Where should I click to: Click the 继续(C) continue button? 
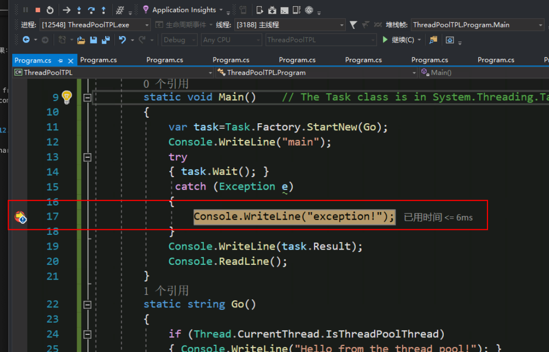(x=398, y=40)
